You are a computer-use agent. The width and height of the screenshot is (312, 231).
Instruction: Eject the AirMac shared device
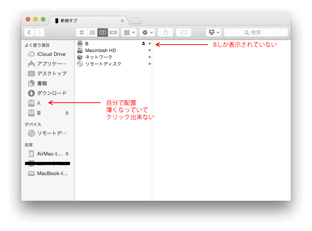pos(67,154)
